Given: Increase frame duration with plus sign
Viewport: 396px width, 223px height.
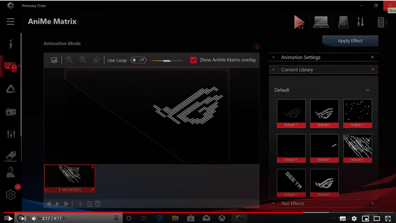Looking at the screenshot, I should pos(93,189).
